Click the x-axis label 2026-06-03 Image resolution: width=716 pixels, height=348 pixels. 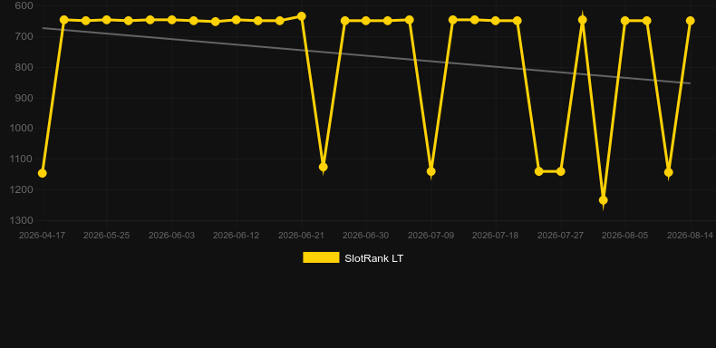click(171, 236)
